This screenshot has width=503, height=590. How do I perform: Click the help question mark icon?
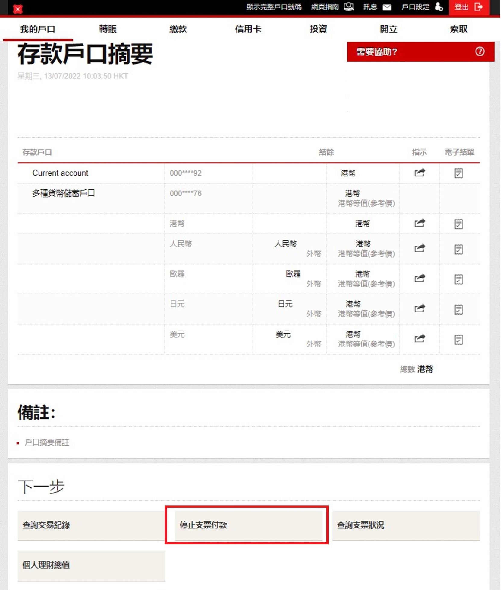(479, 52)
